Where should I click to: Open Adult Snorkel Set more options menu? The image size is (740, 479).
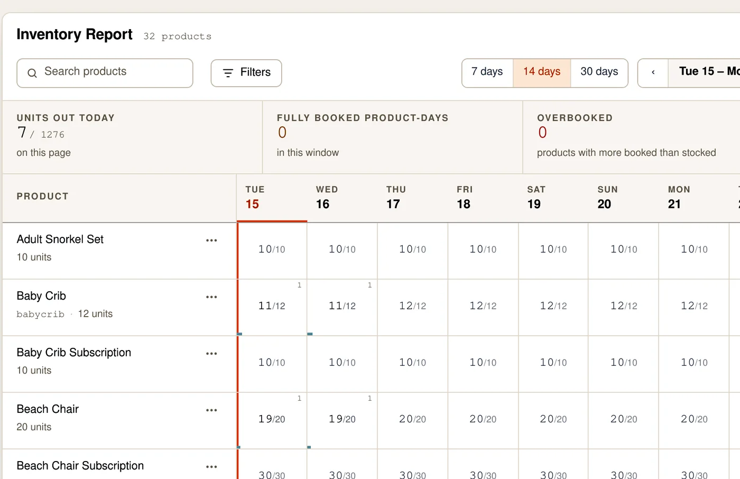click(x=211, y=241)
